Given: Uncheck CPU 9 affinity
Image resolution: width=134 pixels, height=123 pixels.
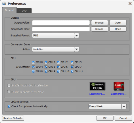Looking at the screenshot, I should coord(46,72).
